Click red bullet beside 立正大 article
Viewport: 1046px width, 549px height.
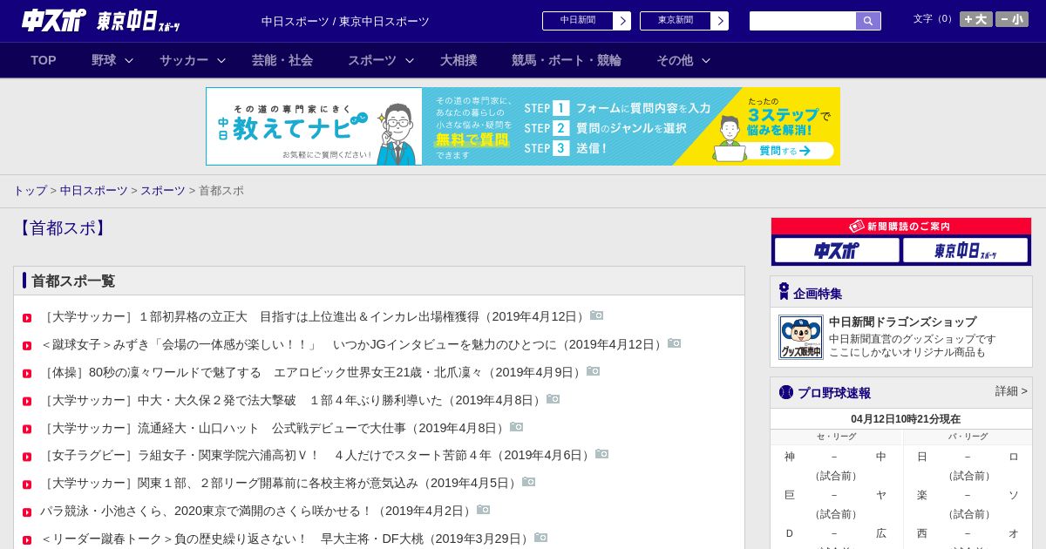27,318
